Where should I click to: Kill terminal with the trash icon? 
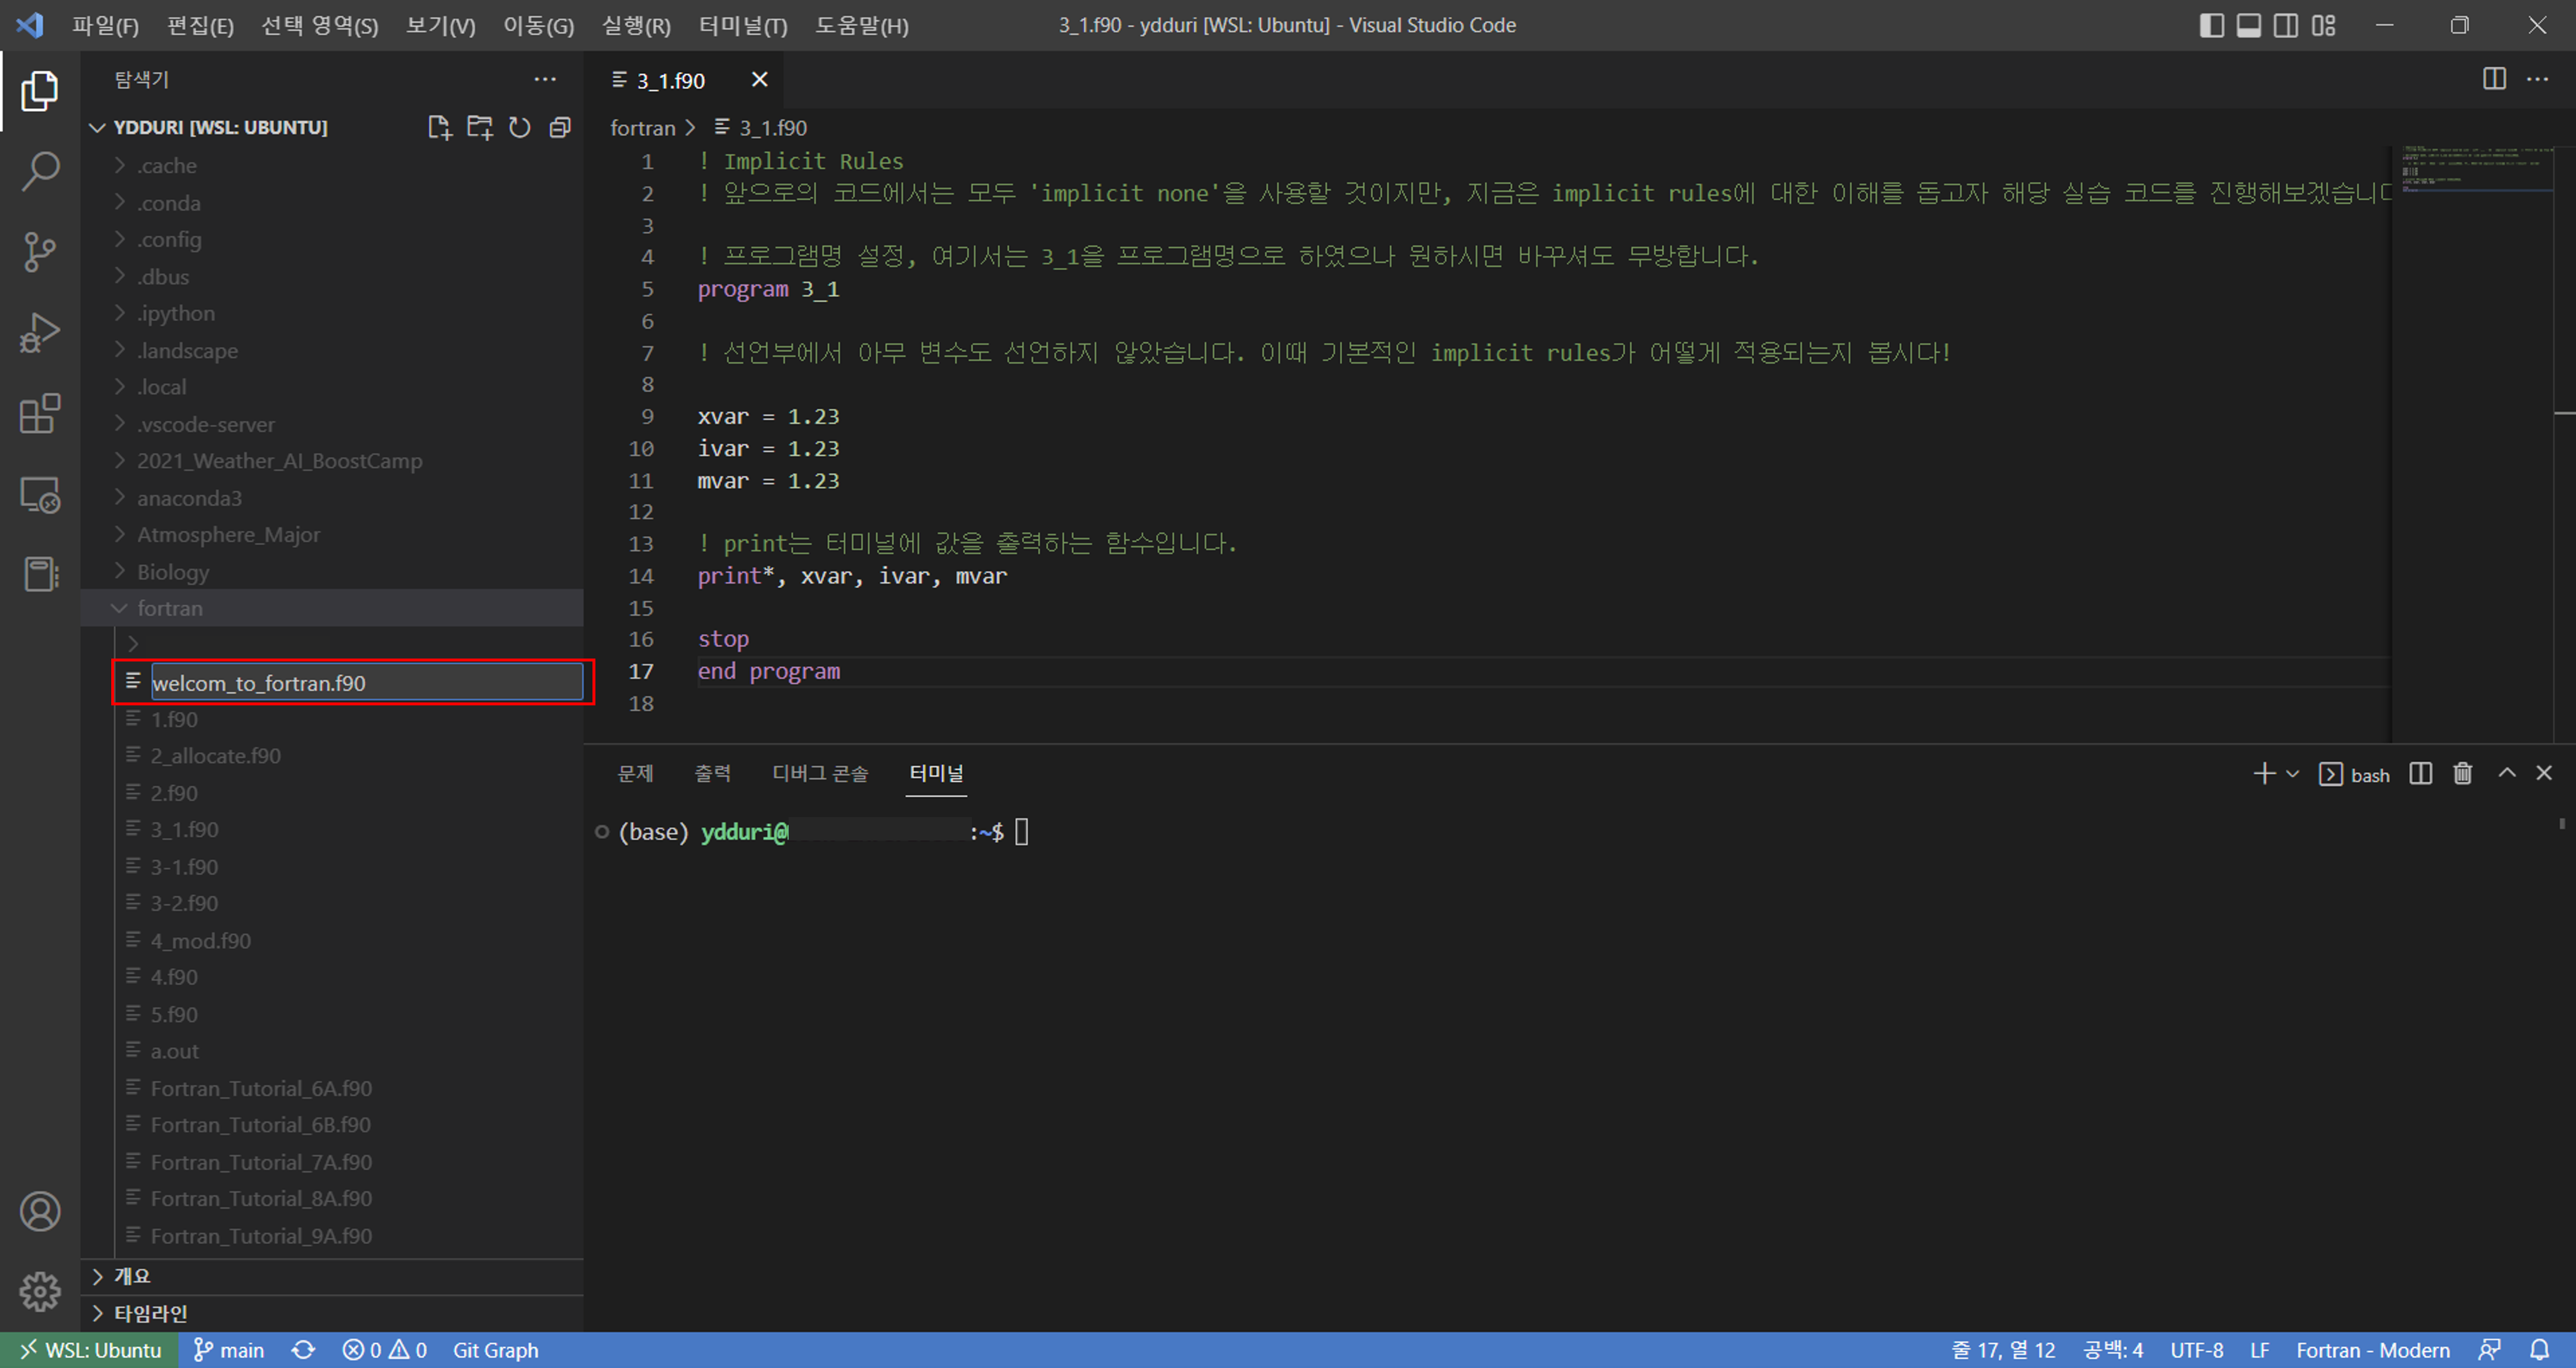2462,774
